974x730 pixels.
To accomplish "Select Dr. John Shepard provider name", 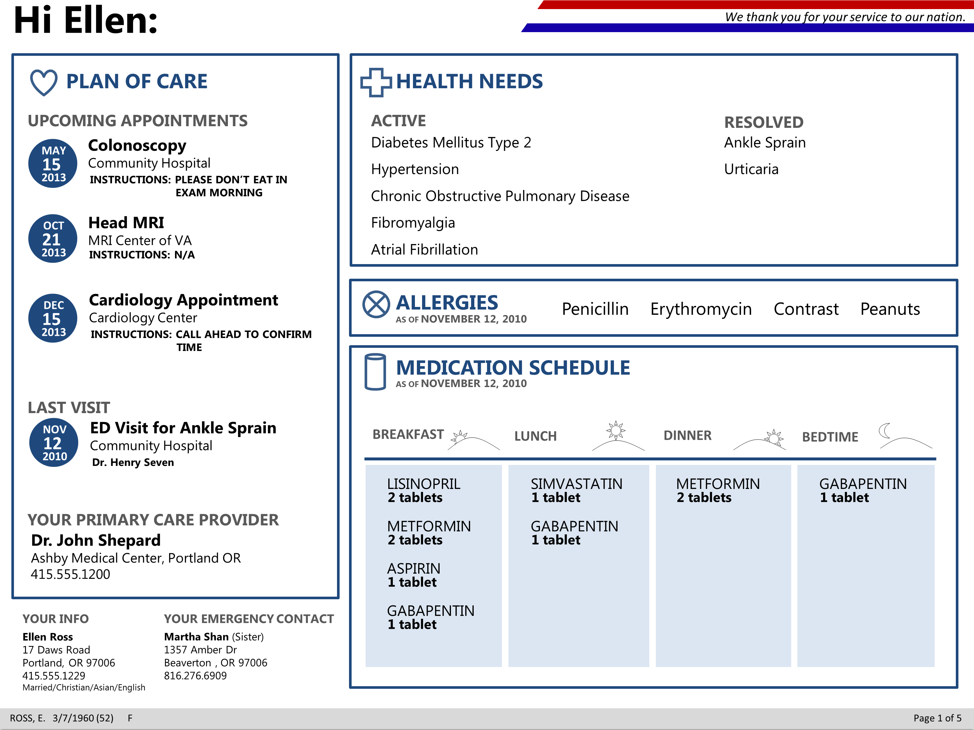I will [x=95, y=540].
